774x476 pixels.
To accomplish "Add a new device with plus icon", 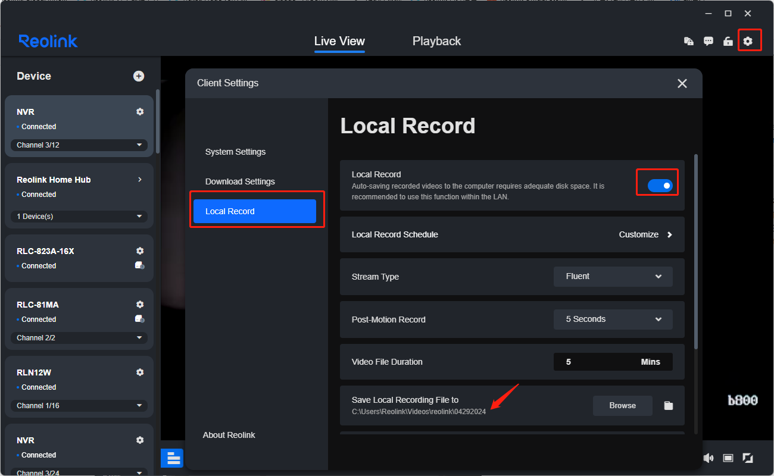I will (x=139, y=76).
